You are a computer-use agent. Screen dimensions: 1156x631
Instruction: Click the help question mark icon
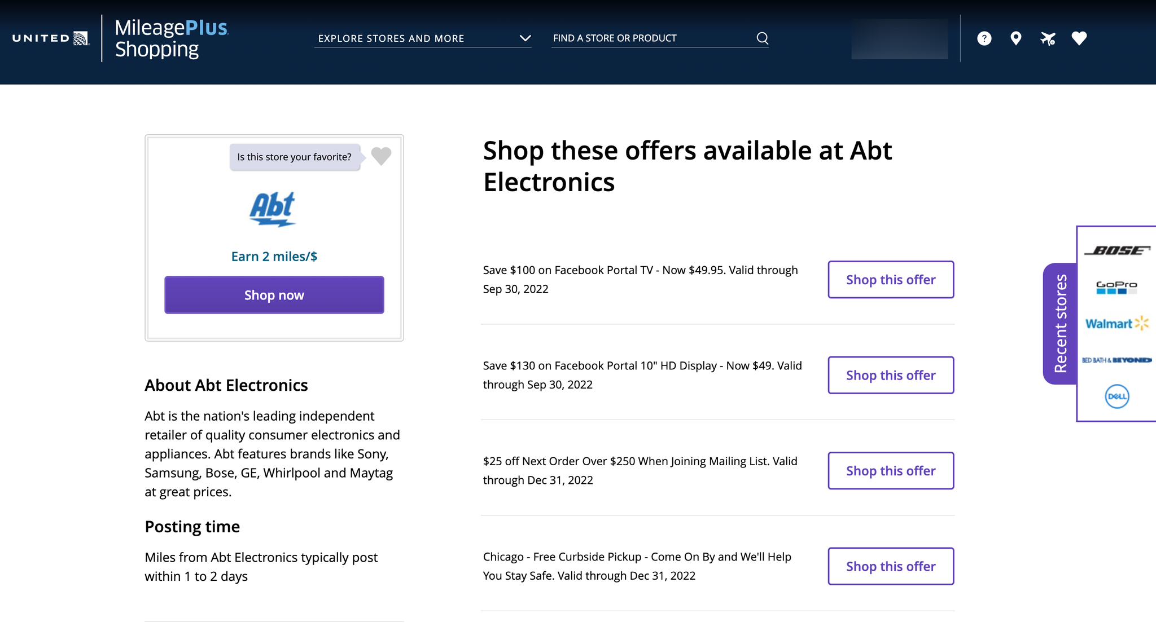click(984, 38)
